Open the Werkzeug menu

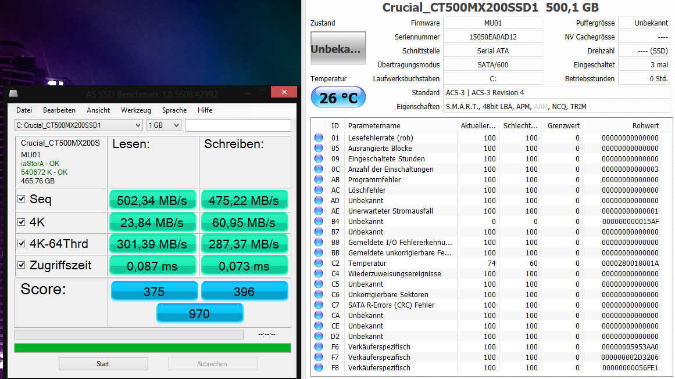(x=136, y=110)
